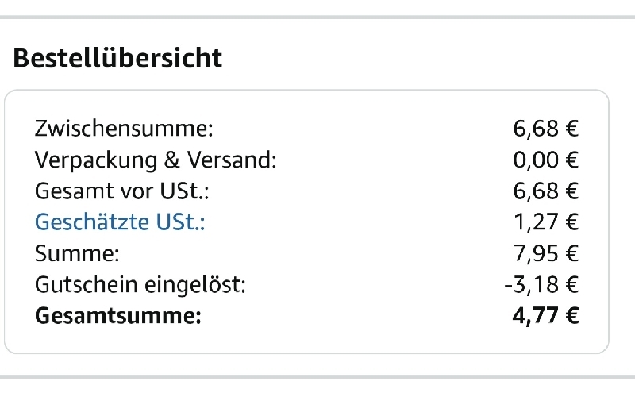Select the 0,00 € shipping amount

pos(546,160)
